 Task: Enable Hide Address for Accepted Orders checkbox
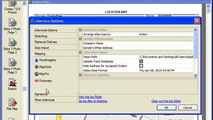pyautogui.click(x=141, y=66)
